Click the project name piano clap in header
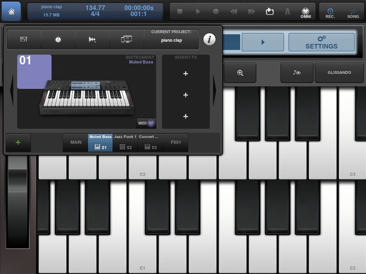The height and width of the screenshot is (274, 366). [x=51, y=7]
